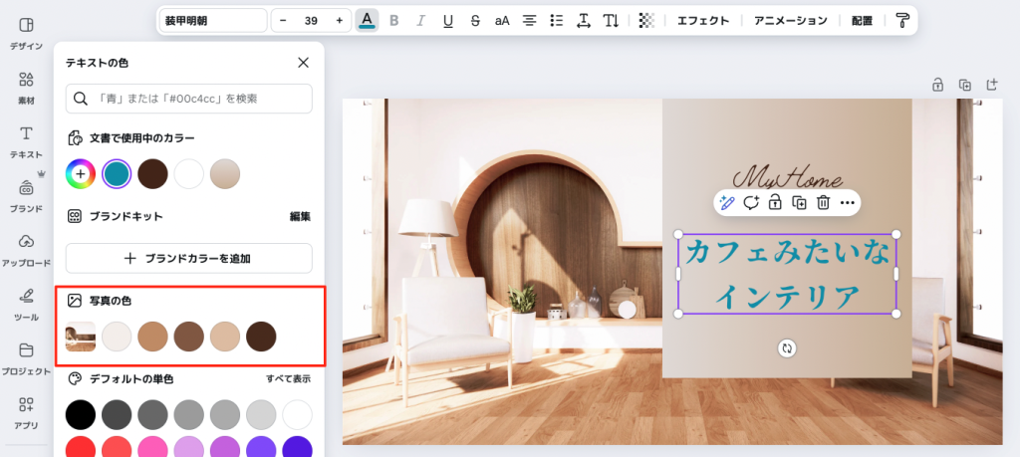Open the 素材 elements sidebar tab
The image size is (1020, 457).
point(26,86)
